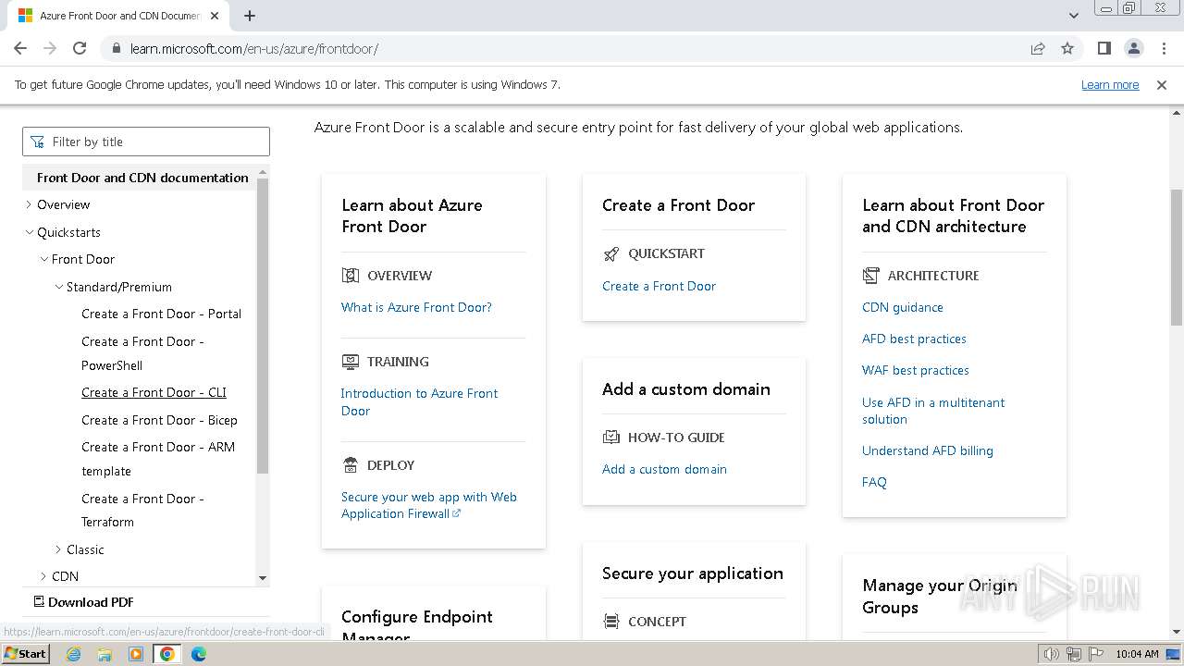Dismiss the Chrome update notice

tap(1162, 84)
